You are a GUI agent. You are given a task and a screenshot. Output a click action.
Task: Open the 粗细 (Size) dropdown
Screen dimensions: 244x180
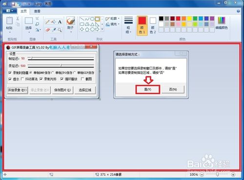[128, 25]
